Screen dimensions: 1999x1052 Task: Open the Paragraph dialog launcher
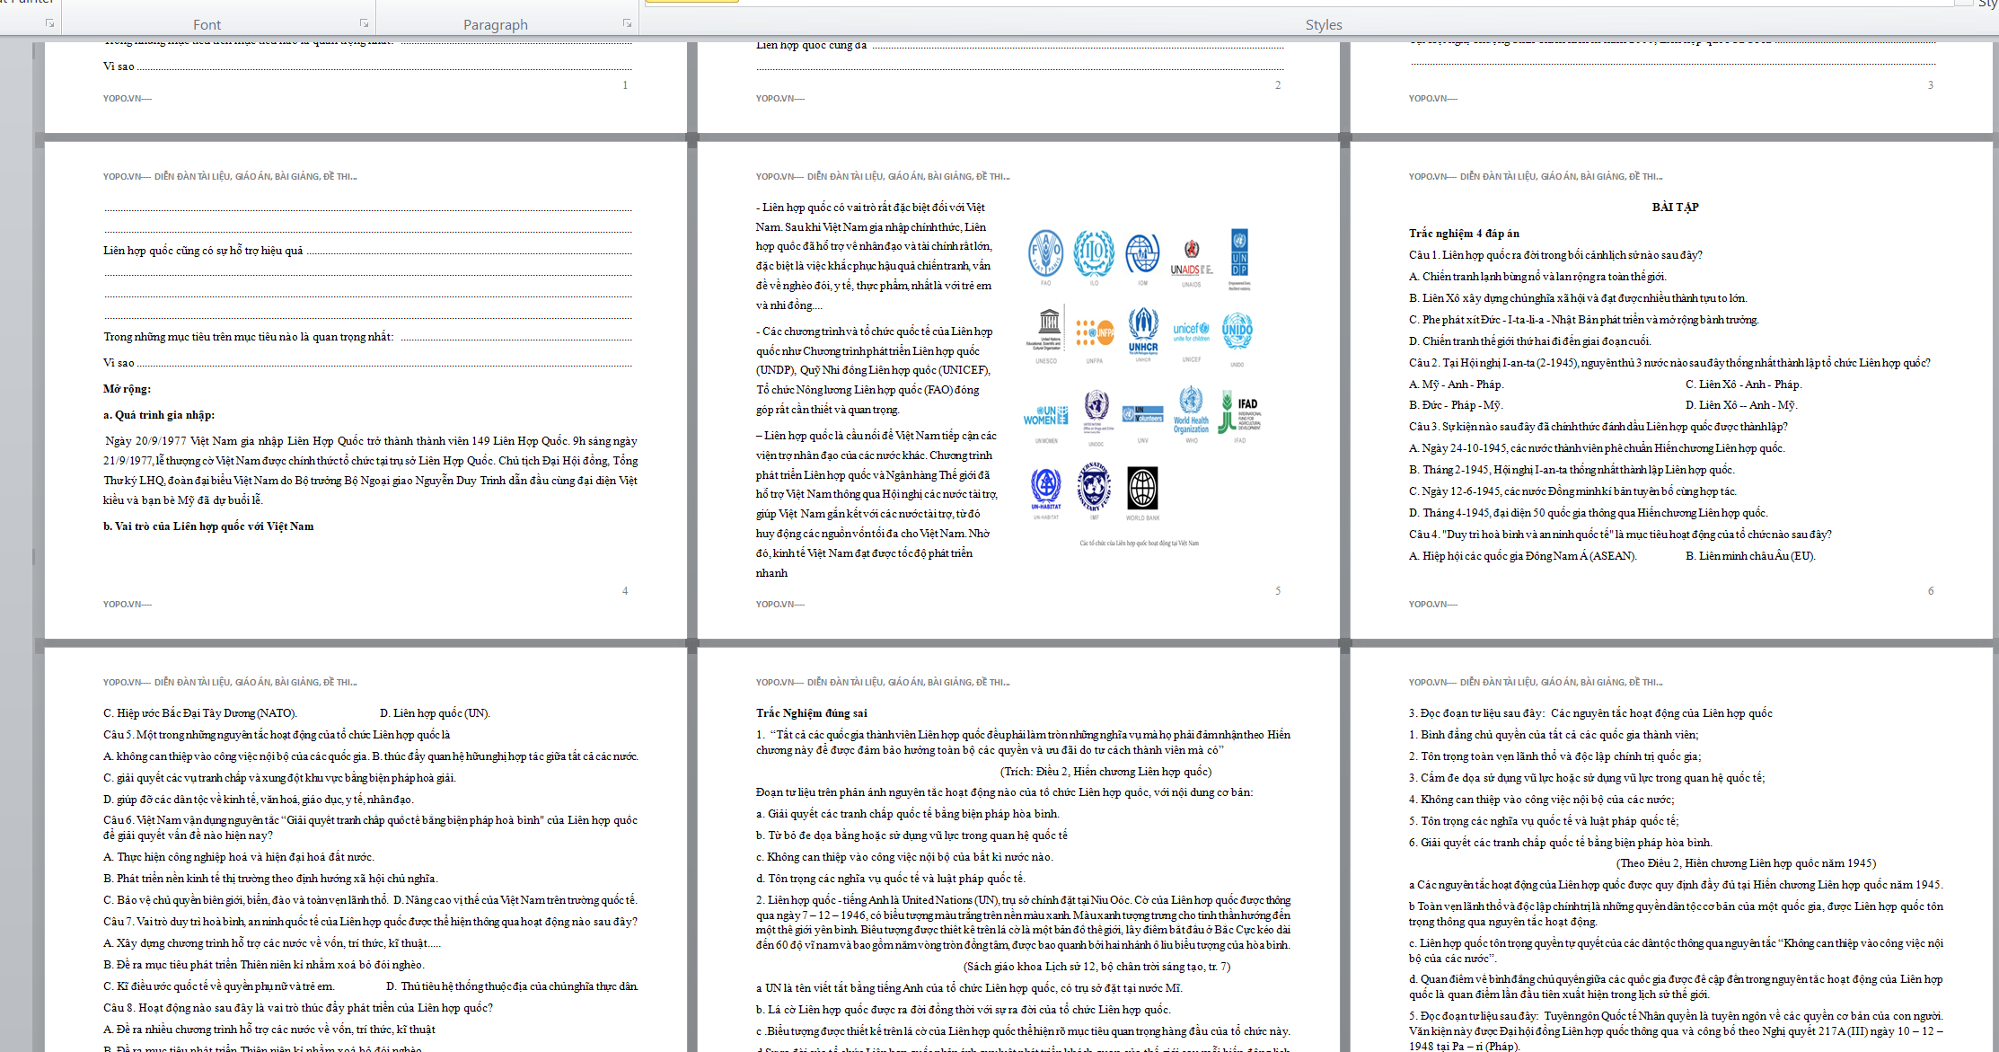[x=627, y=23]
